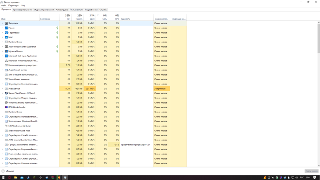The image size is (320, 180).
Task: Switch to Автозагрузка tab
Action: (62, 10)
